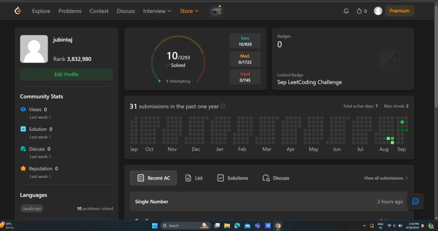
Task: Click the Reputation star icon
Action: 23,168
